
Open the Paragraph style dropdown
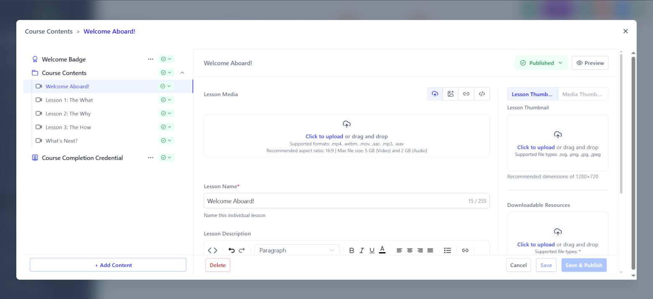[x=296, y=250]
